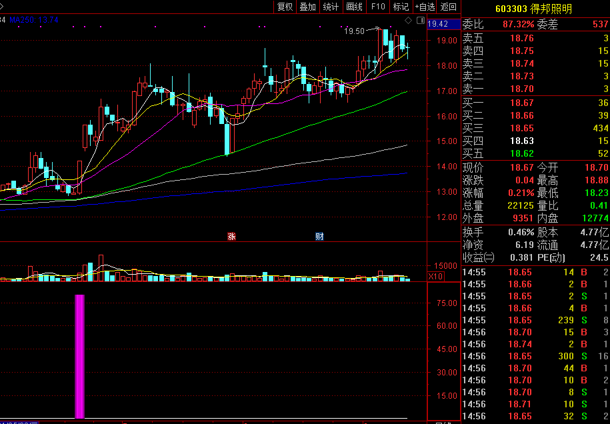
Task: Select the 买三 18.65 bid row
Action: point(535,128)
